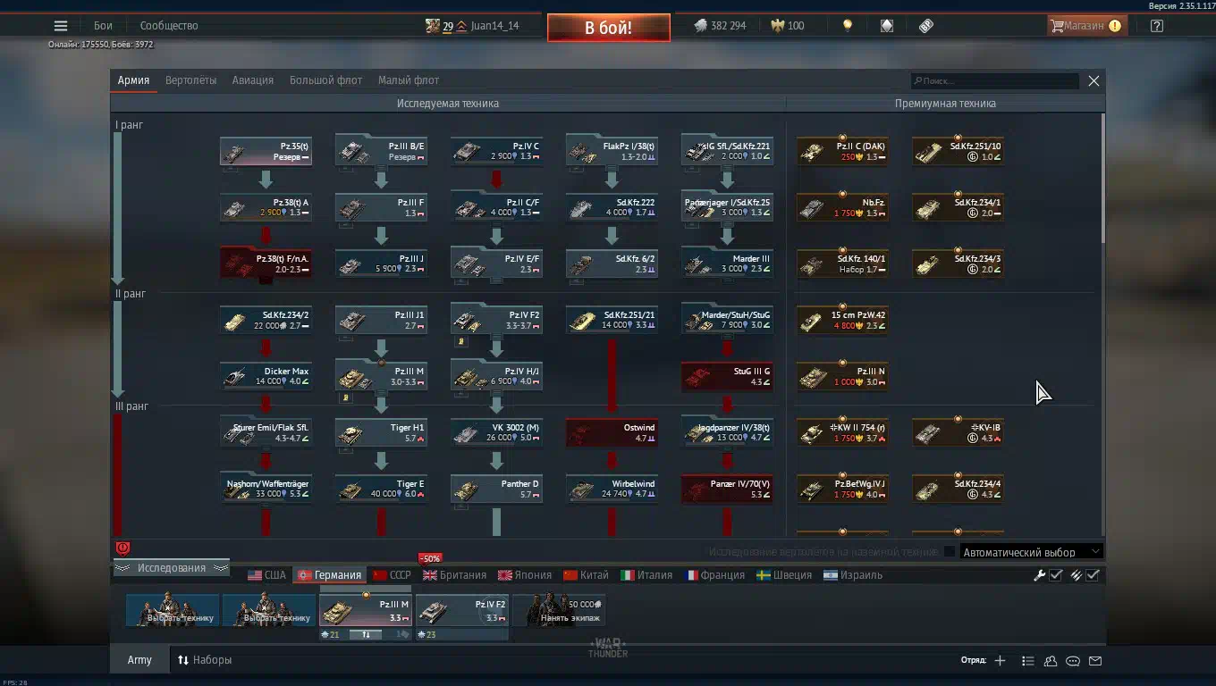Switch to Малый флот tab
Screen dimensions: 1216x686
point(409,80)
